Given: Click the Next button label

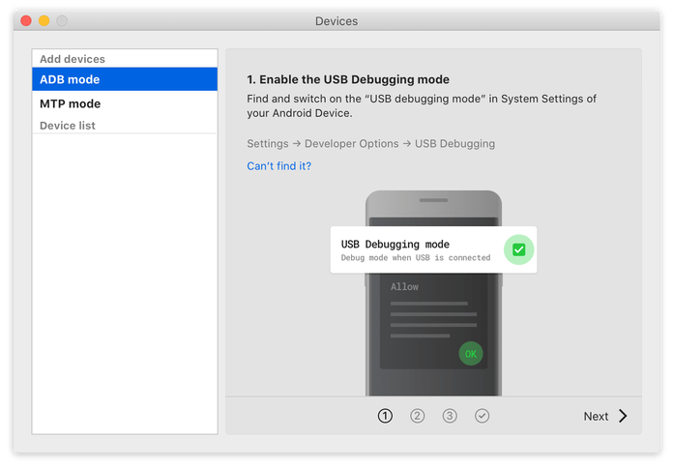Looking at the screenshot, I should (x=596, y=416).
